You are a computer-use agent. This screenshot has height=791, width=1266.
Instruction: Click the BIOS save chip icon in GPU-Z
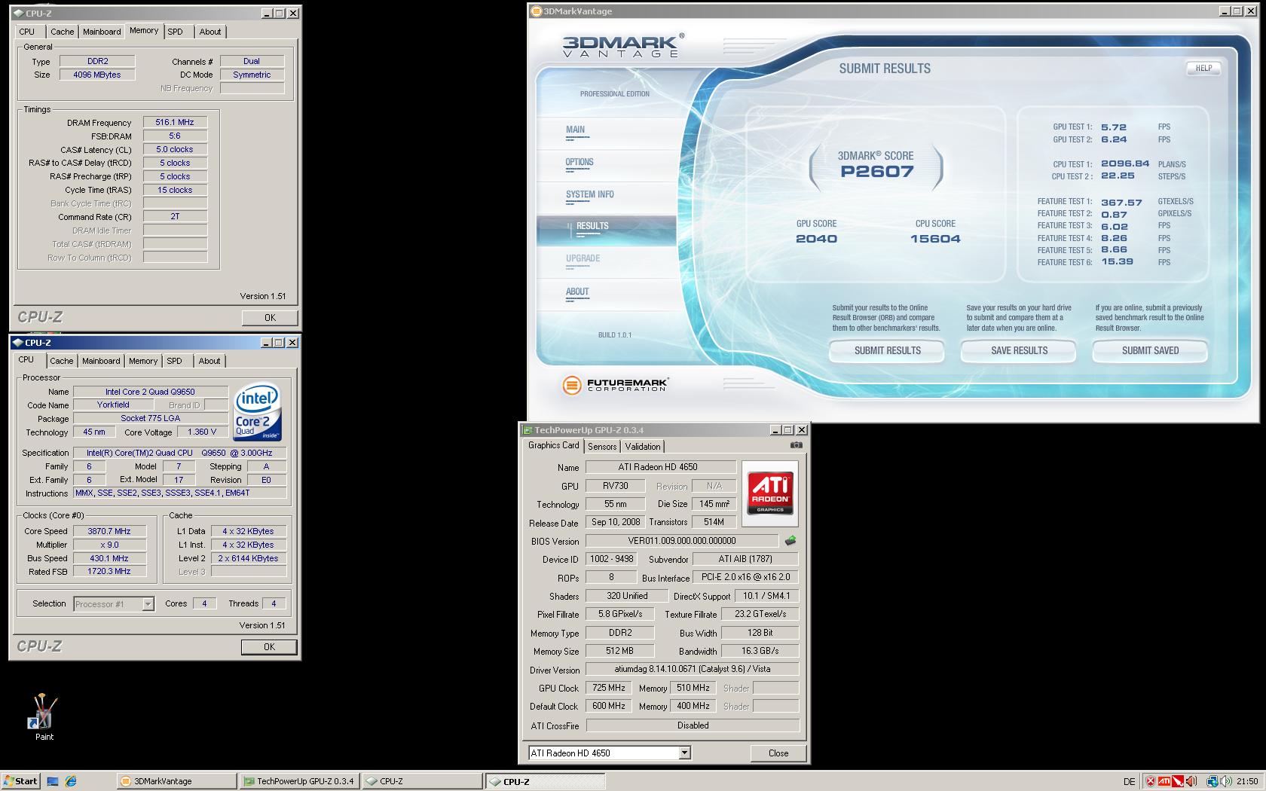click(790, 541)
